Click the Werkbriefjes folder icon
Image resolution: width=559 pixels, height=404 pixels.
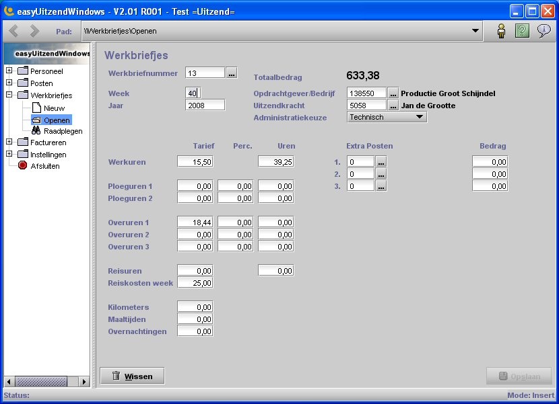click(x=23, y=95)
